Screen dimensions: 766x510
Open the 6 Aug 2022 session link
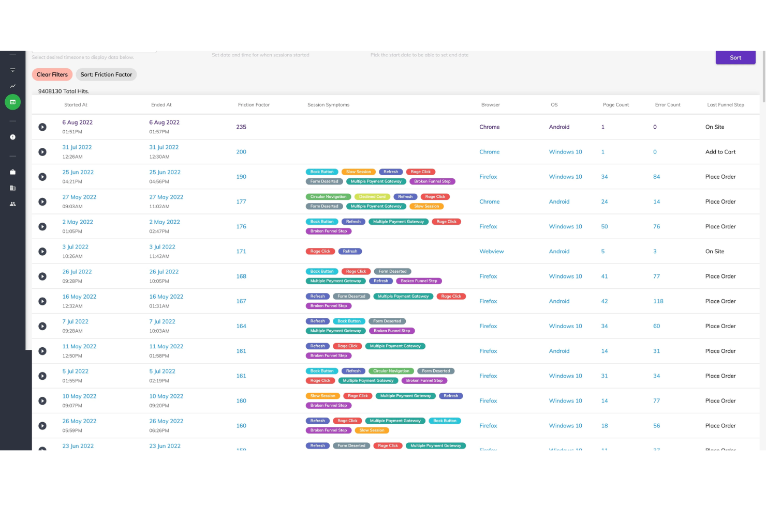[x=77, y=122]
